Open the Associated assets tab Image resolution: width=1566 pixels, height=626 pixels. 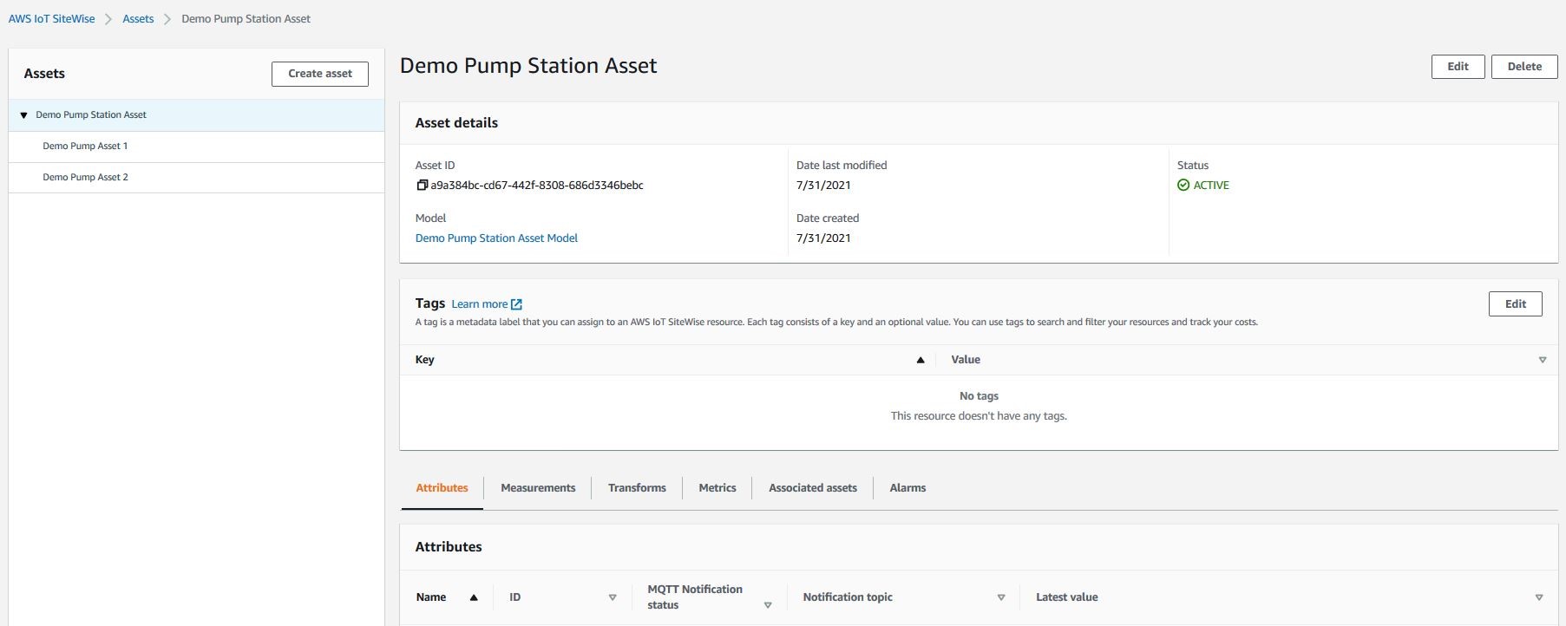click(x=813, y=488)
